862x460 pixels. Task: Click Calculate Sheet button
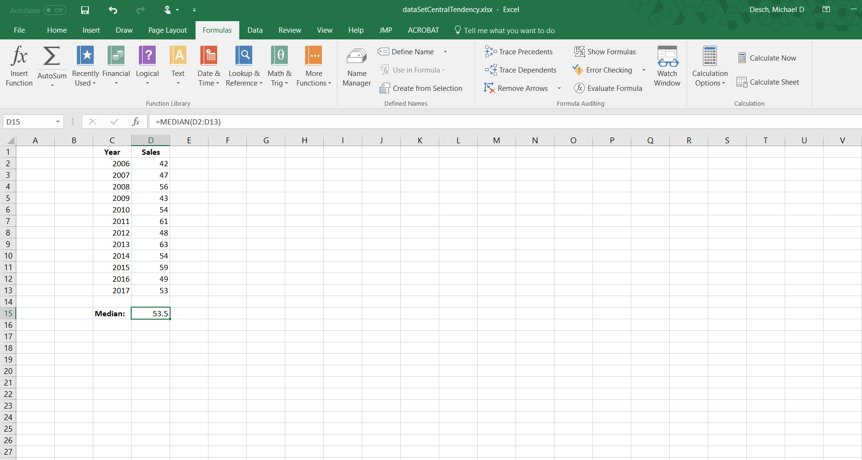(x=768, y=82)
